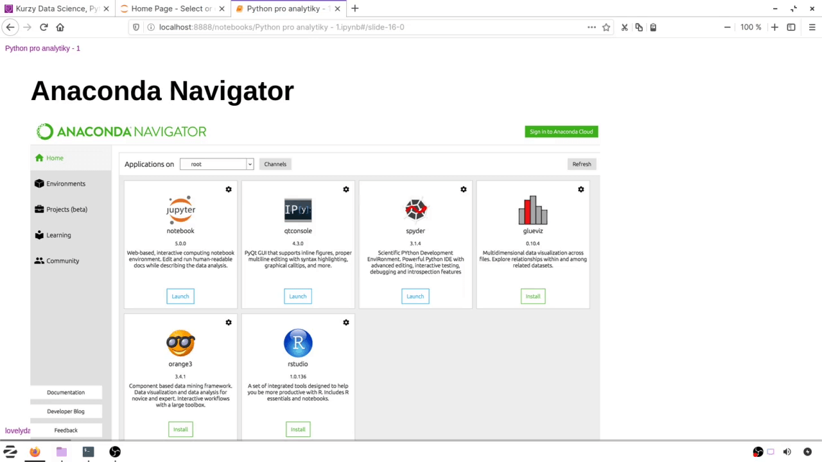822x462 pixels.
Task: Go back with browser back arrow
Action: pos(10,27)
